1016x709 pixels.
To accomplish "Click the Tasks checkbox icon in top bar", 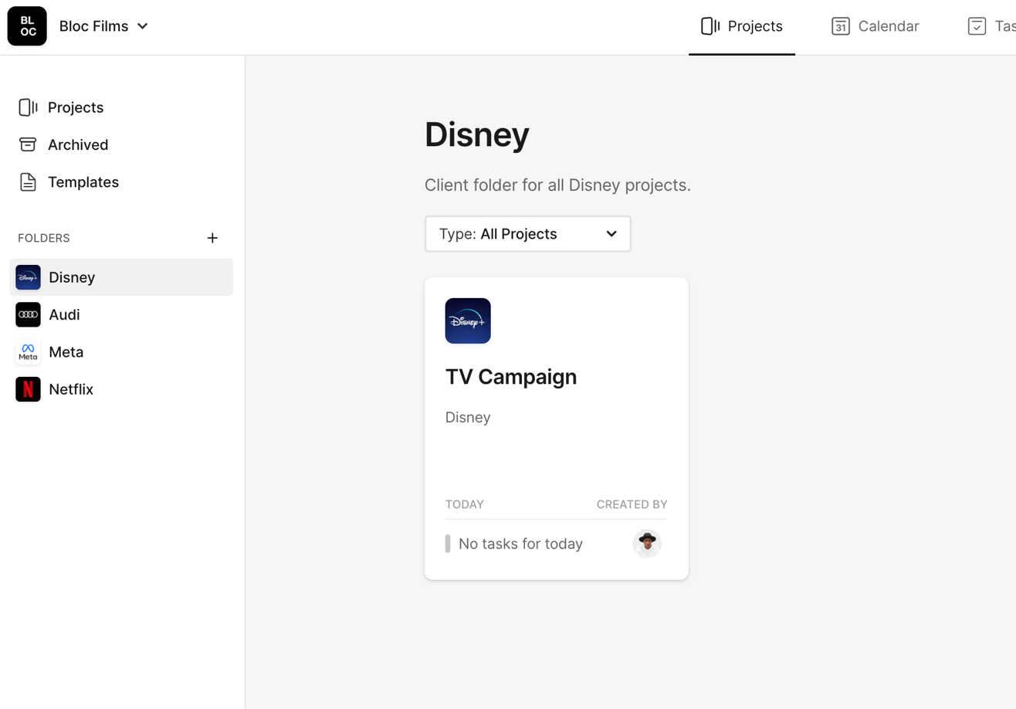I will point(977,26).
